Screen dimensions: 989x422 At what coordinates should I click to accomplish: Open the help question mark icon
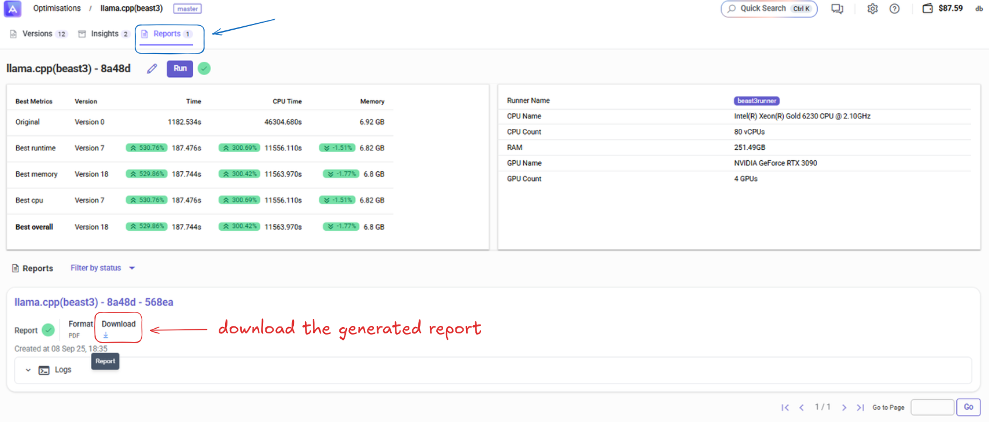tap(895, 9)
